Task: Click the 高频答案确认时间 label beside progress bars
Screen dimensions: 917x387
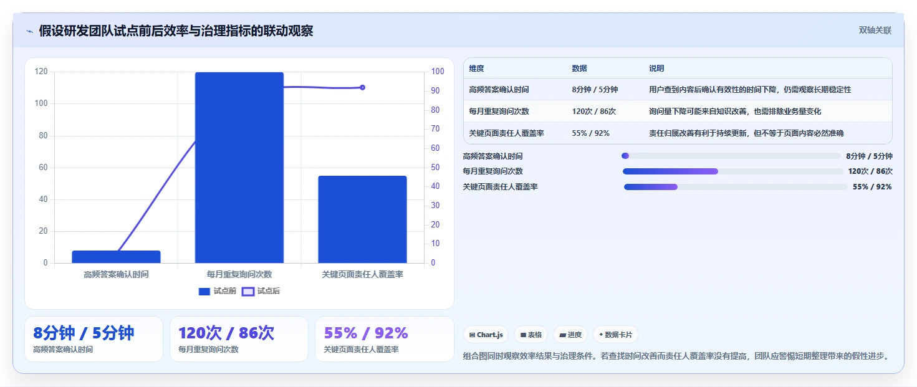Action: pos(492,156)
